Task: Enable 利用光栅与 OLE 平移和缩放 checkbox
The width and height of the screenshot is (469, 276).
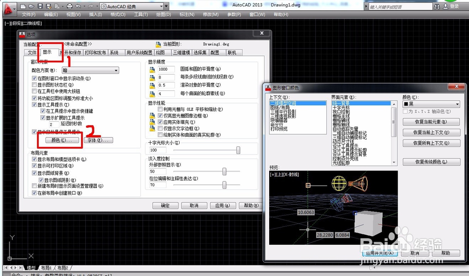Action: click(x=160, y=109)
